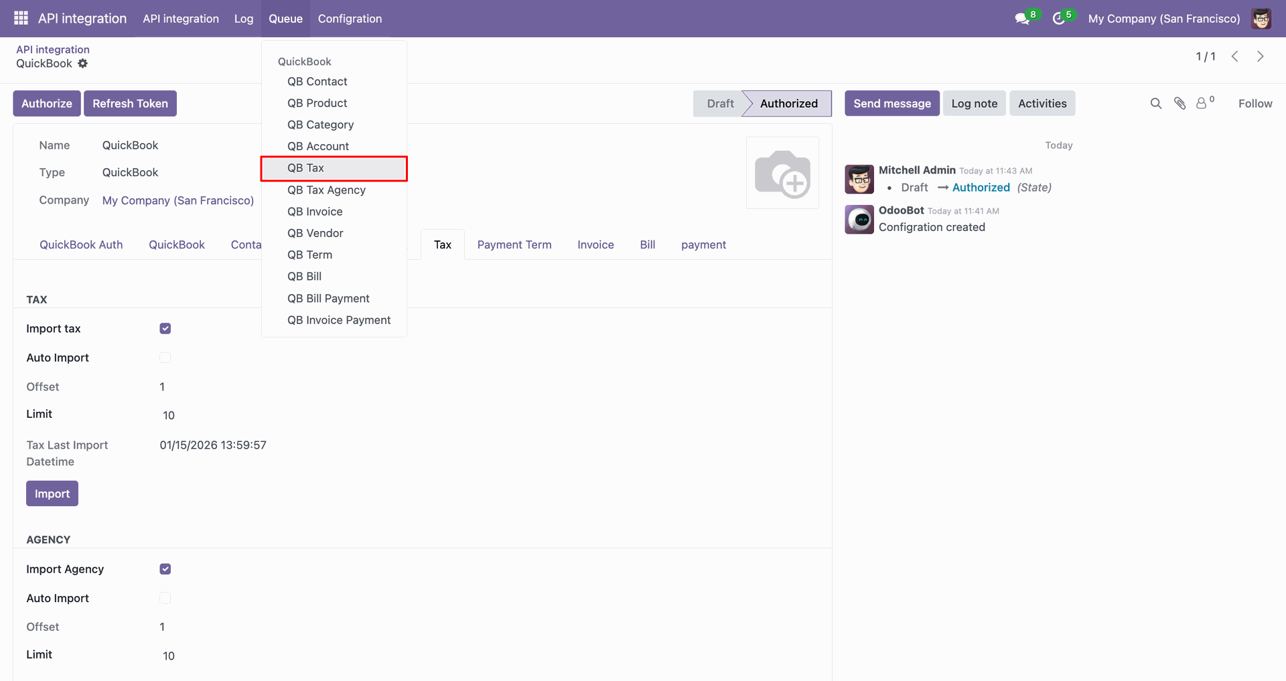Screen dimensions: 1286x681
Task: Choose QB Bill Payment from the Queue menu
Action: coord(334,299)
